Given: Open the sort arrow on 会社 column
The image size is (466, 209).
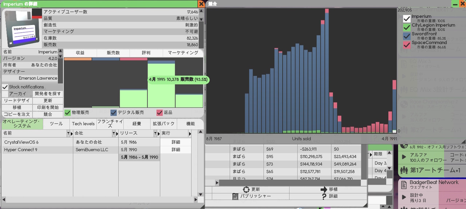Looking at the screenshot, I should (117, 134).
